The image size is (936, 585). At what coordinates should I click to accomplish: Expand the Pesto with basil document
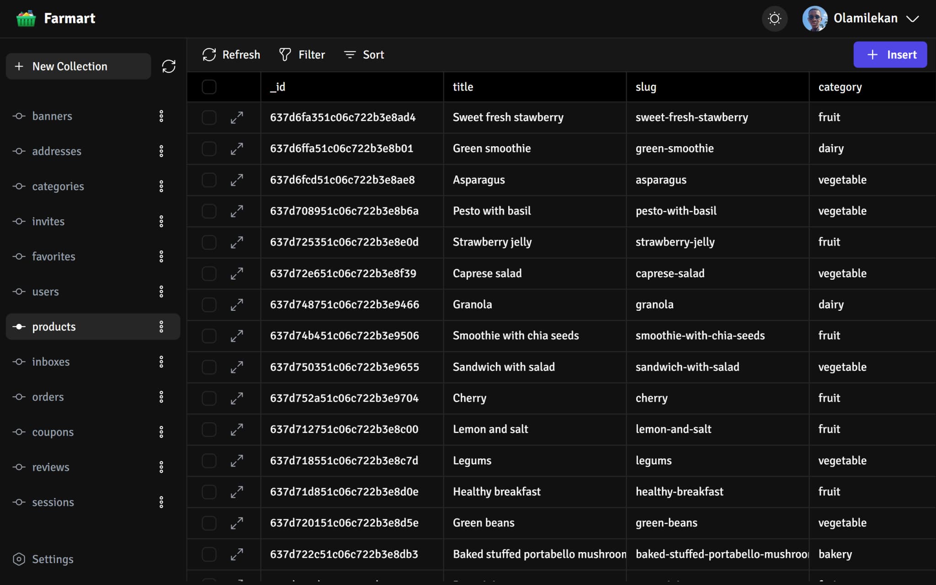237,211
